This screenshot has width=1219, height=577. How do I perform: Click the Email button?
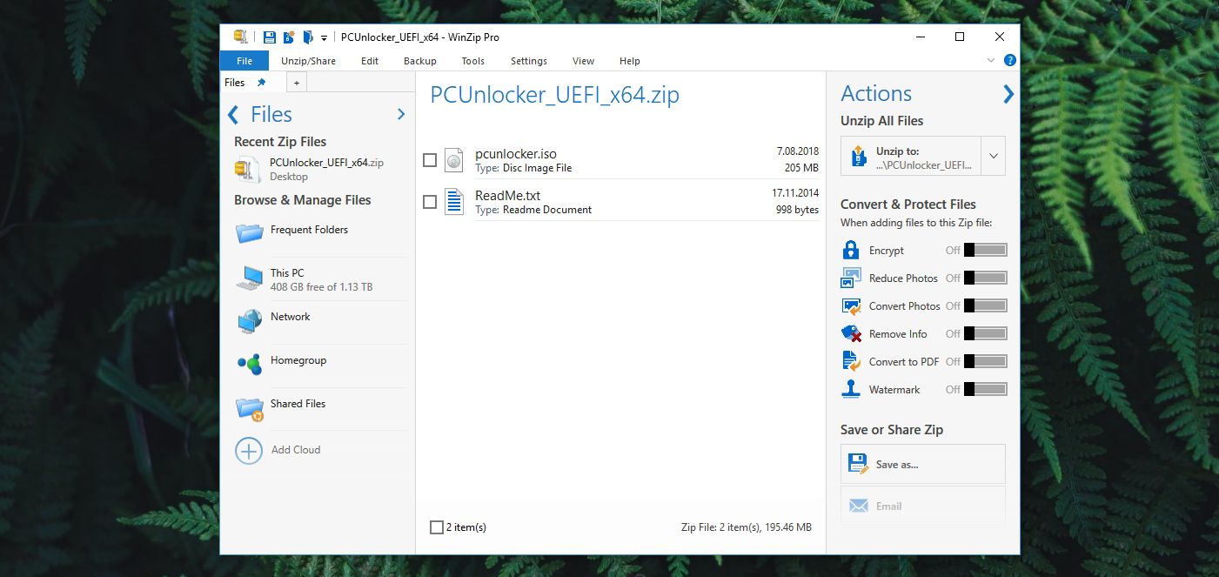(x=923, y=506)
